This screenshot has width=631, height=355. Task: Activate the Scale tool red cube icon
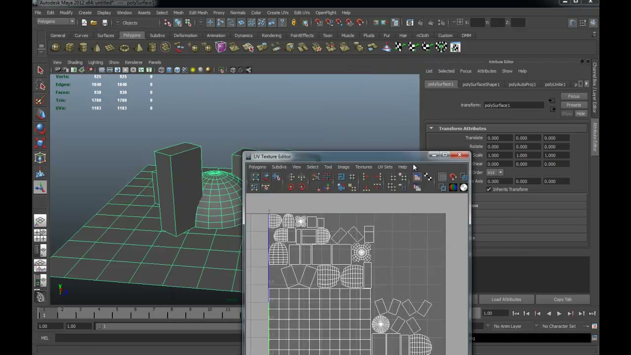[x=40, y=143]
